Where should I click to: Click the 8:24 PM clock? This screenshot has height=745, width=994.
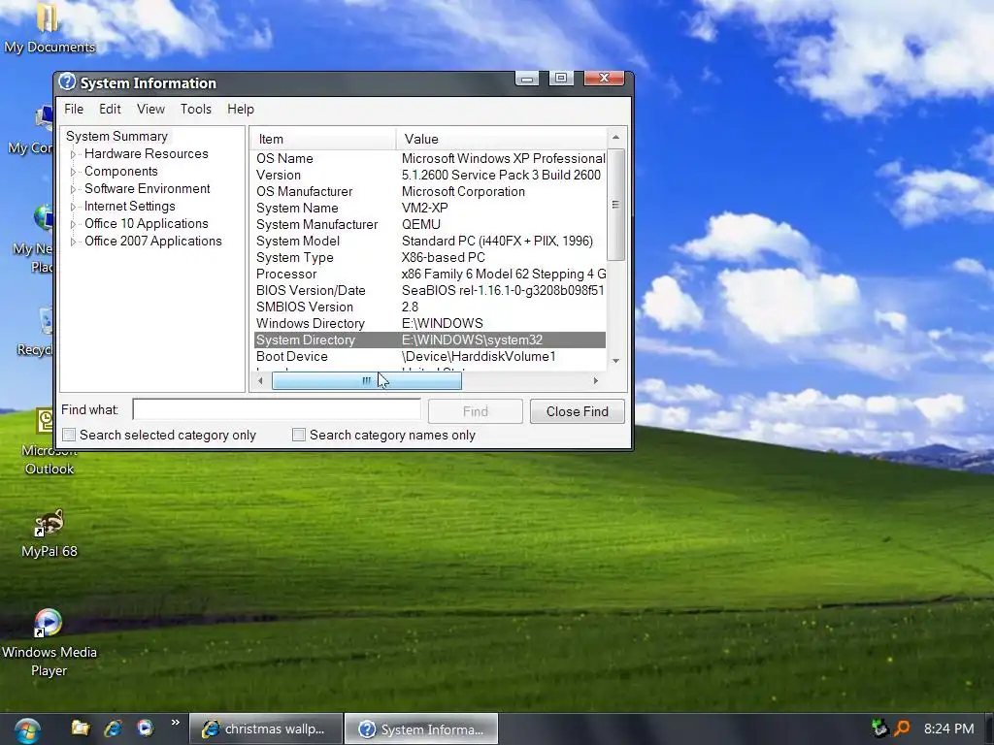coord(948,729)
